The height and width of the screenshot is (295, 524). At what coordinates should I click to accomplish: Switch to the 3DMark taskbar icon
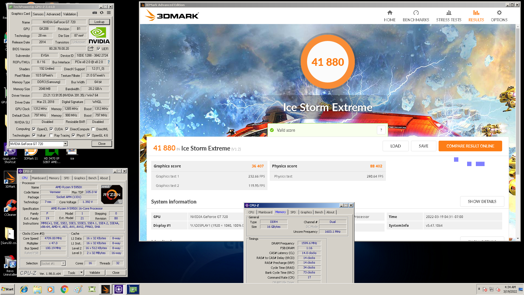point(105,289)
